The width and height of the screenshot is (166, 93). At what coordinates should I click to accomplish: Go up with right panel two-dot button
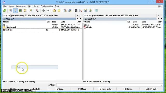[161, 16]
